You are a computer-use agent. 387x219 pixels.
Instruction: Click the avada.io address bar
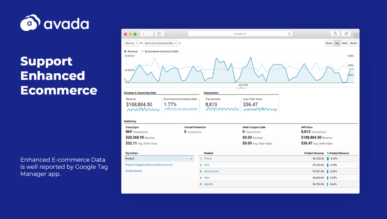tap(240, 34)
